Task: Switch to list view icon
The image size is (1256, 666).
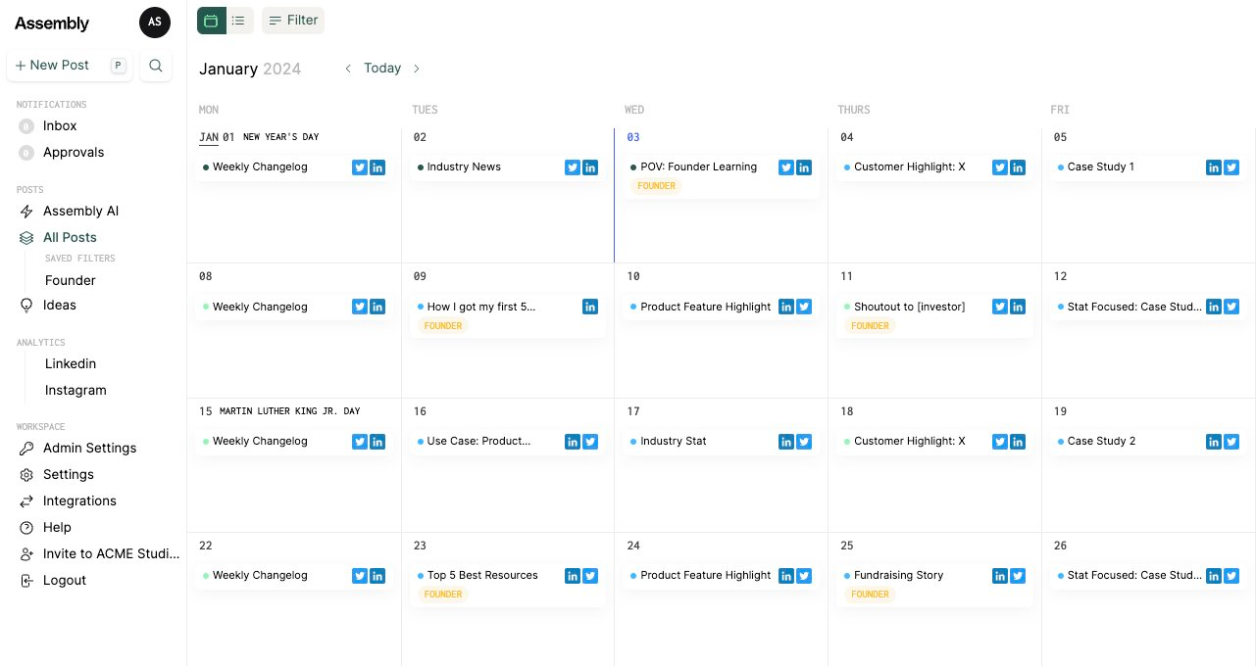Action: coord(238,21)
